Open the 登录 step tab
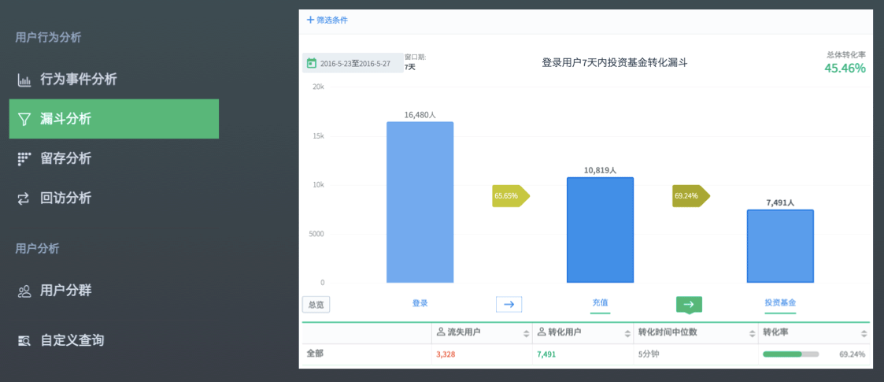This screenshot has height=382, width=884. click(x=420, y=303)
